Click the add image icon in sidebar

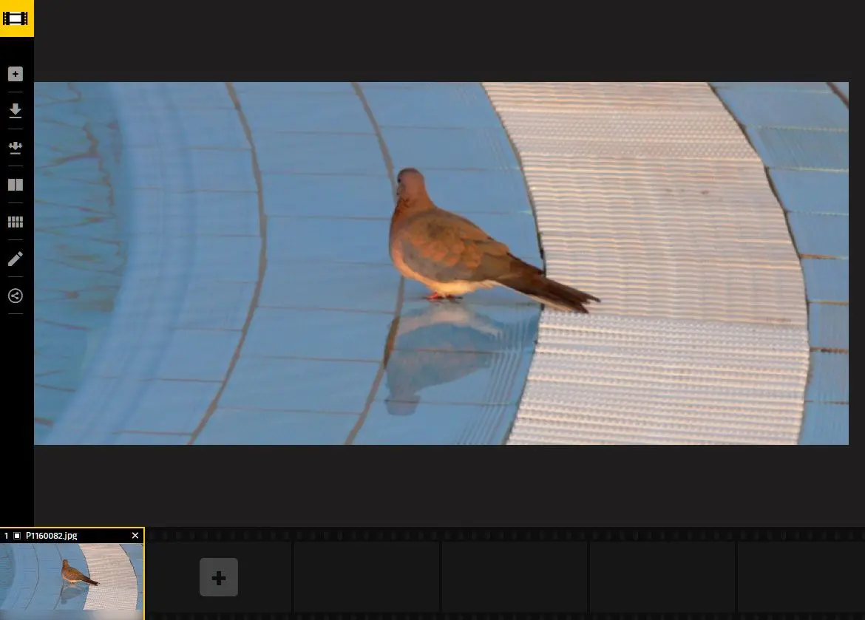pyautogui.click(x=16, y=74)
